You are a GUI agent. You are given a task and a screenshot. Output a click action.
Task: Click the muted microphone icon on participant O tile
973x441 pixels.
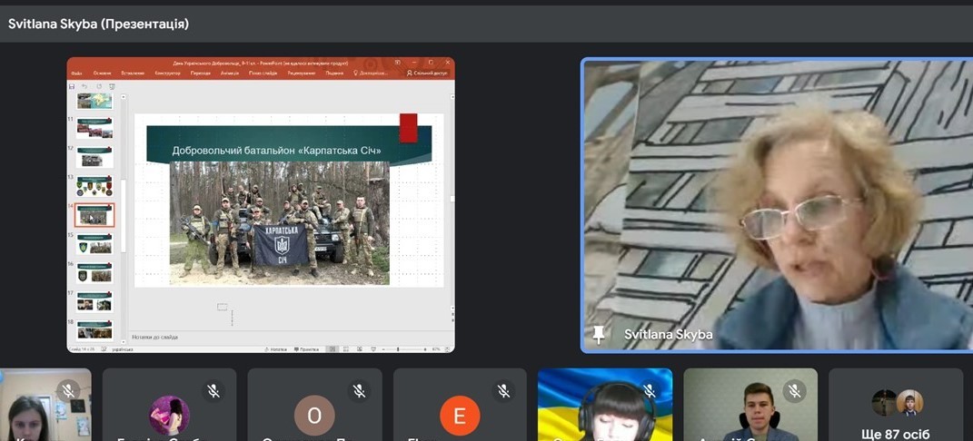coord(359,390)
